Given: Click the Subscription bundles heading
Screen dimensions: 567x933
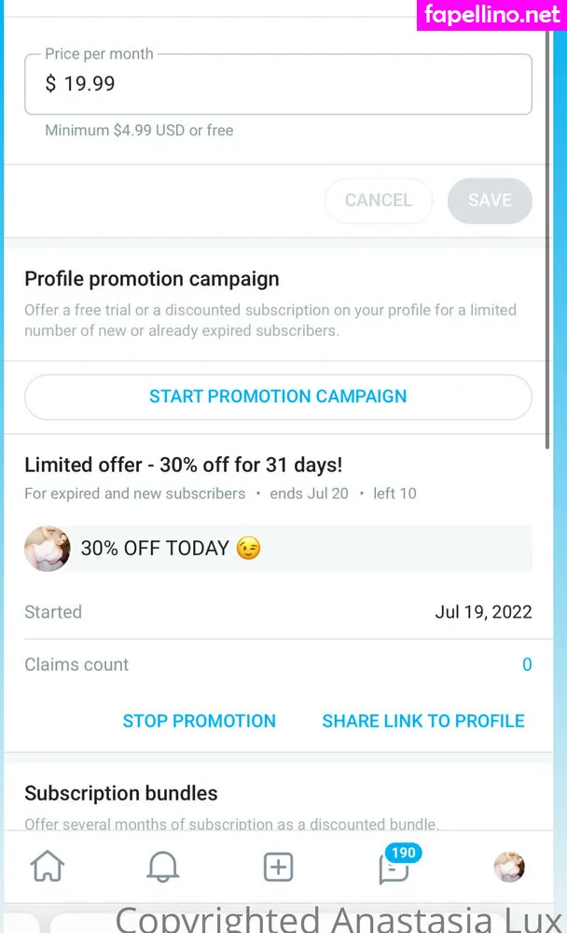Looking at the screenshot, I should pyautogui.click(x=121, y=794).
